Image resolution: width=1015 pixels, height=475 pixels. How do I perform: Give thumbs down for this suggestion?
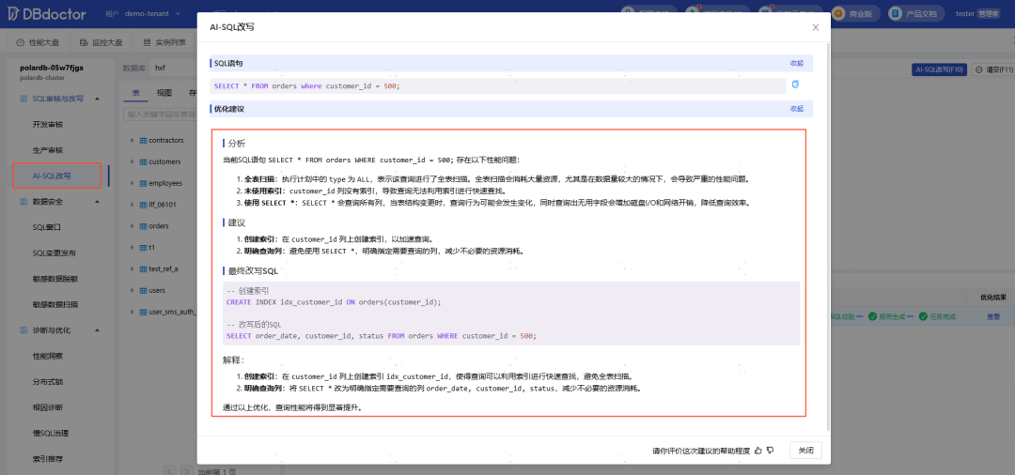click(771, 451)
